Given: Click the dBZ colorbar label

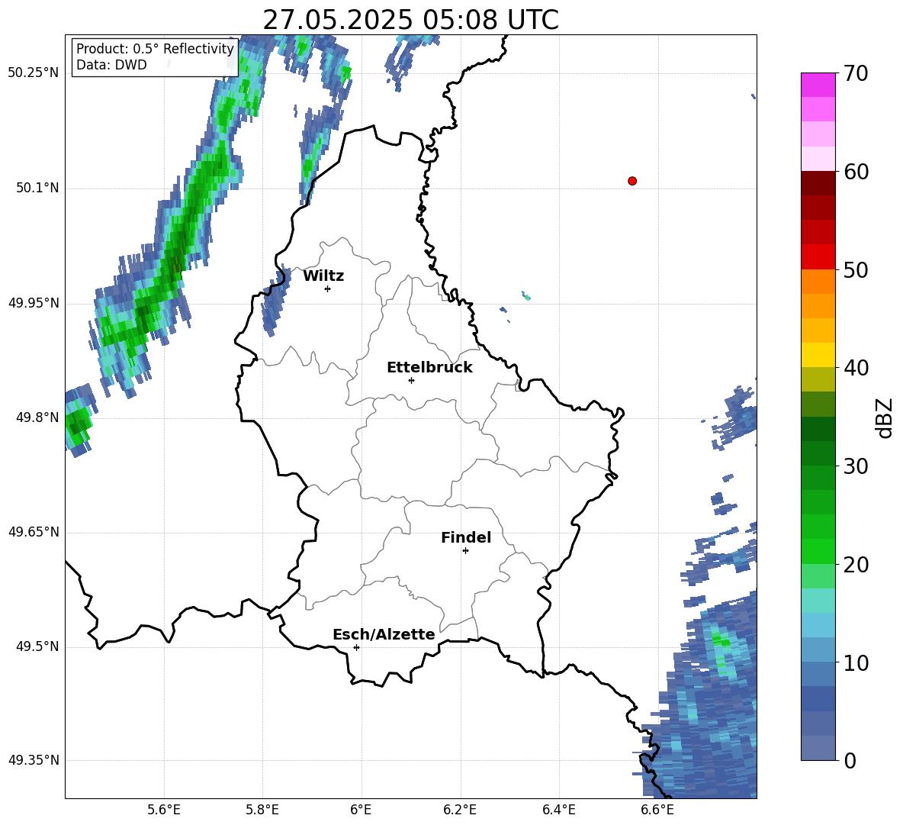Looking at the screenshot, I should (885, 417).
